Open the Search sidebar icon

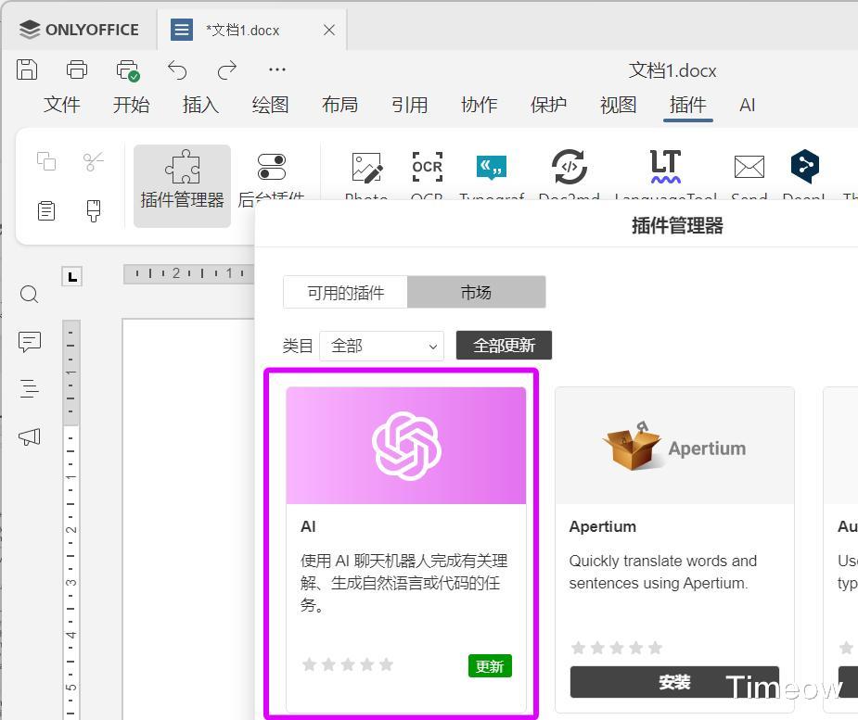29,294
